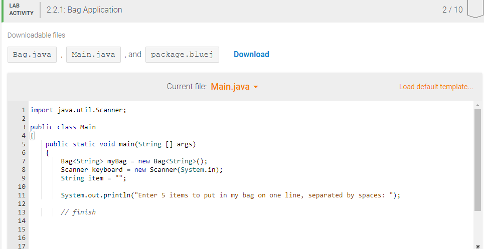Click the 2 / 10 score text
Image resolution: width=484 pixels, height=249 pixels.
[x=452, y=10]
